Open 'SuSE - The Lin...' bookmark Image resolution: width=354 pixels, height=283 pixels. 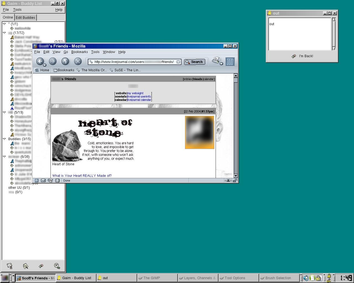(125, 70)
